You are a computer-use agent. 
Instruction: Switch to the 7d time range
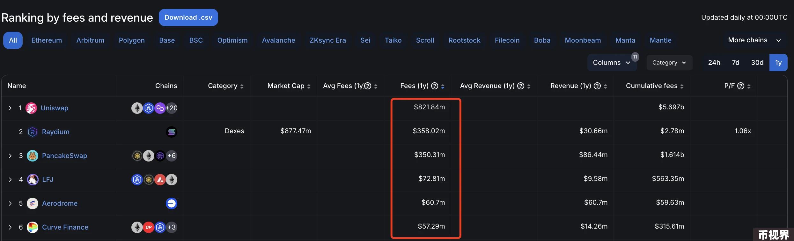(x=736, y=63)
